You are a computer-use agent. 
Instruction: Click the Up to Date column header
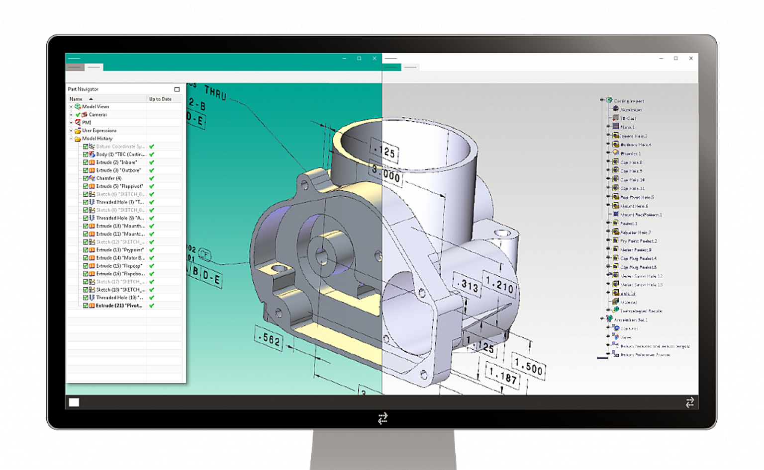pyautogui.click(x=160, y=98)
